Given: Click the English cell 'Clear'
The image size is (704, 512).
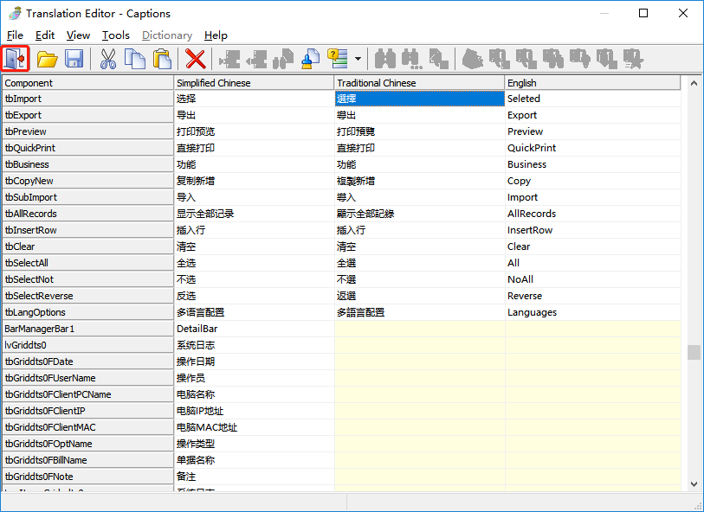Looking at the screenshot, I should tap(592, 246).
